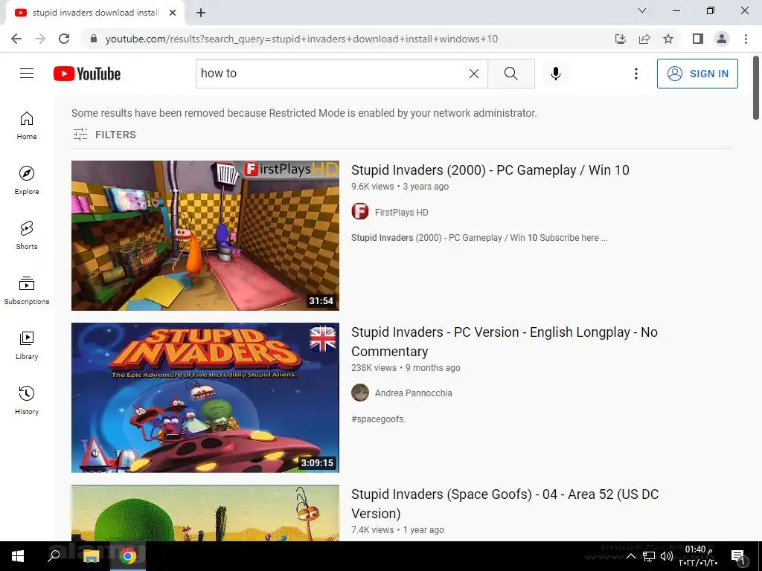This screenshot has height=571, width=762.
Task: Open Shorts in the sidebar
Action: [27, 236]
